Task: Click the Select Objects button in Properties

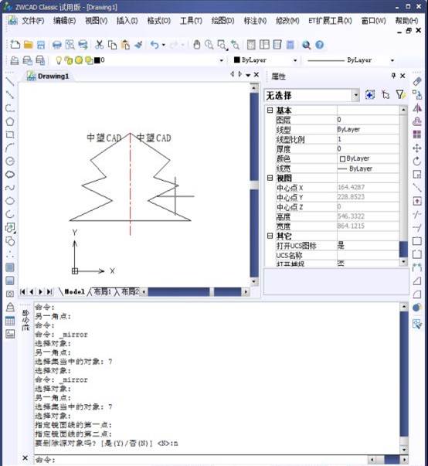Action: pyautogui.click(x=386, y=95)
